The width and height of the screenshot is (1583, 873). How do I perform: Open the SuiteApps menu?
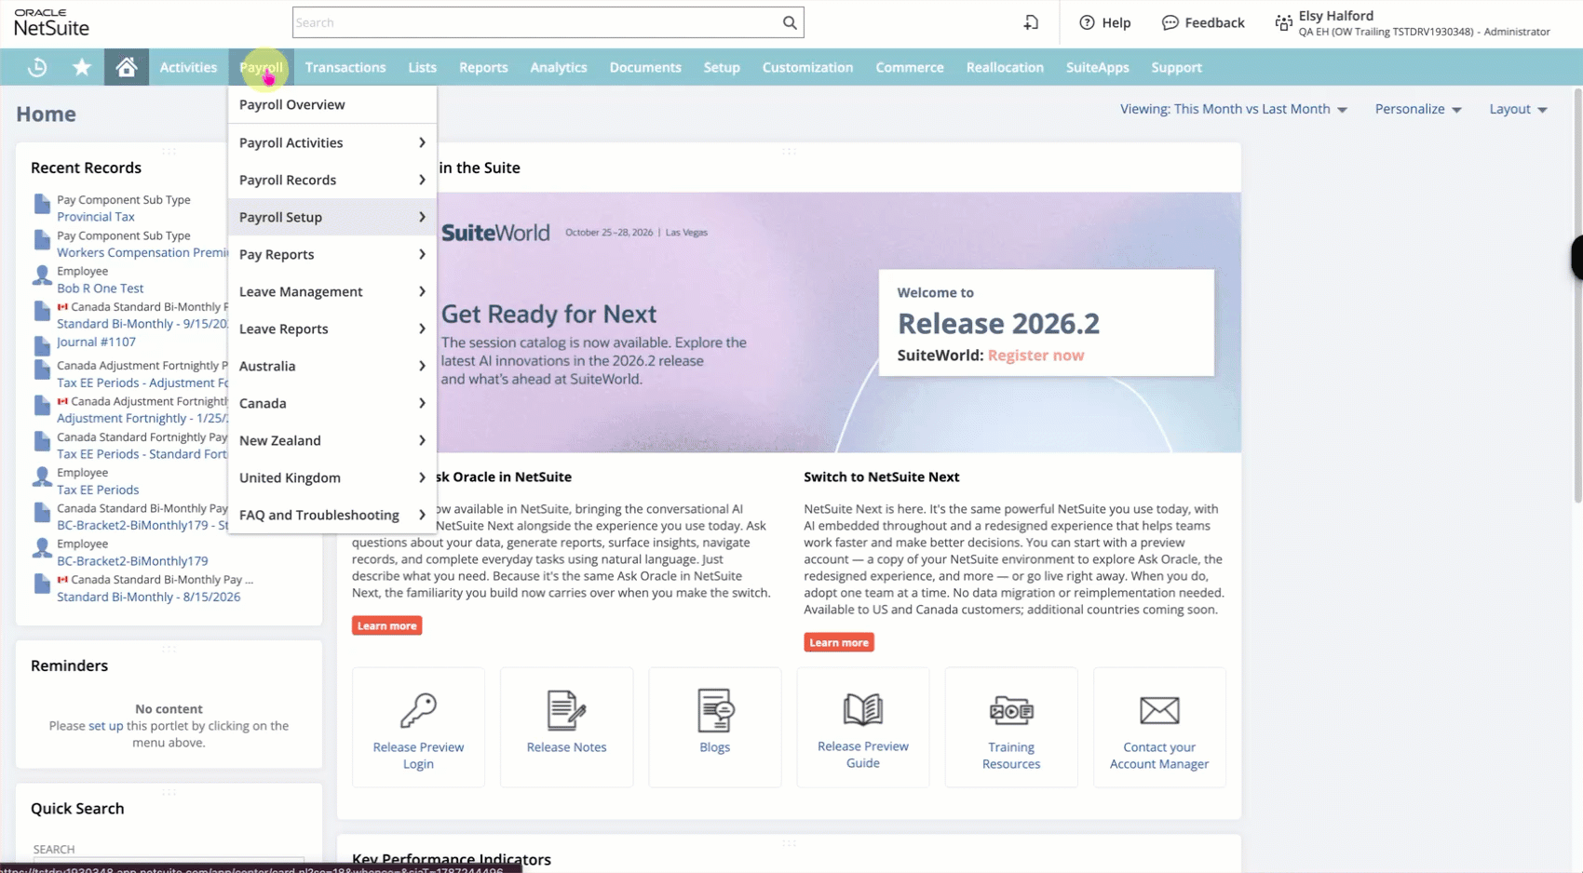pyautogui.click(x=1097, y=67)
